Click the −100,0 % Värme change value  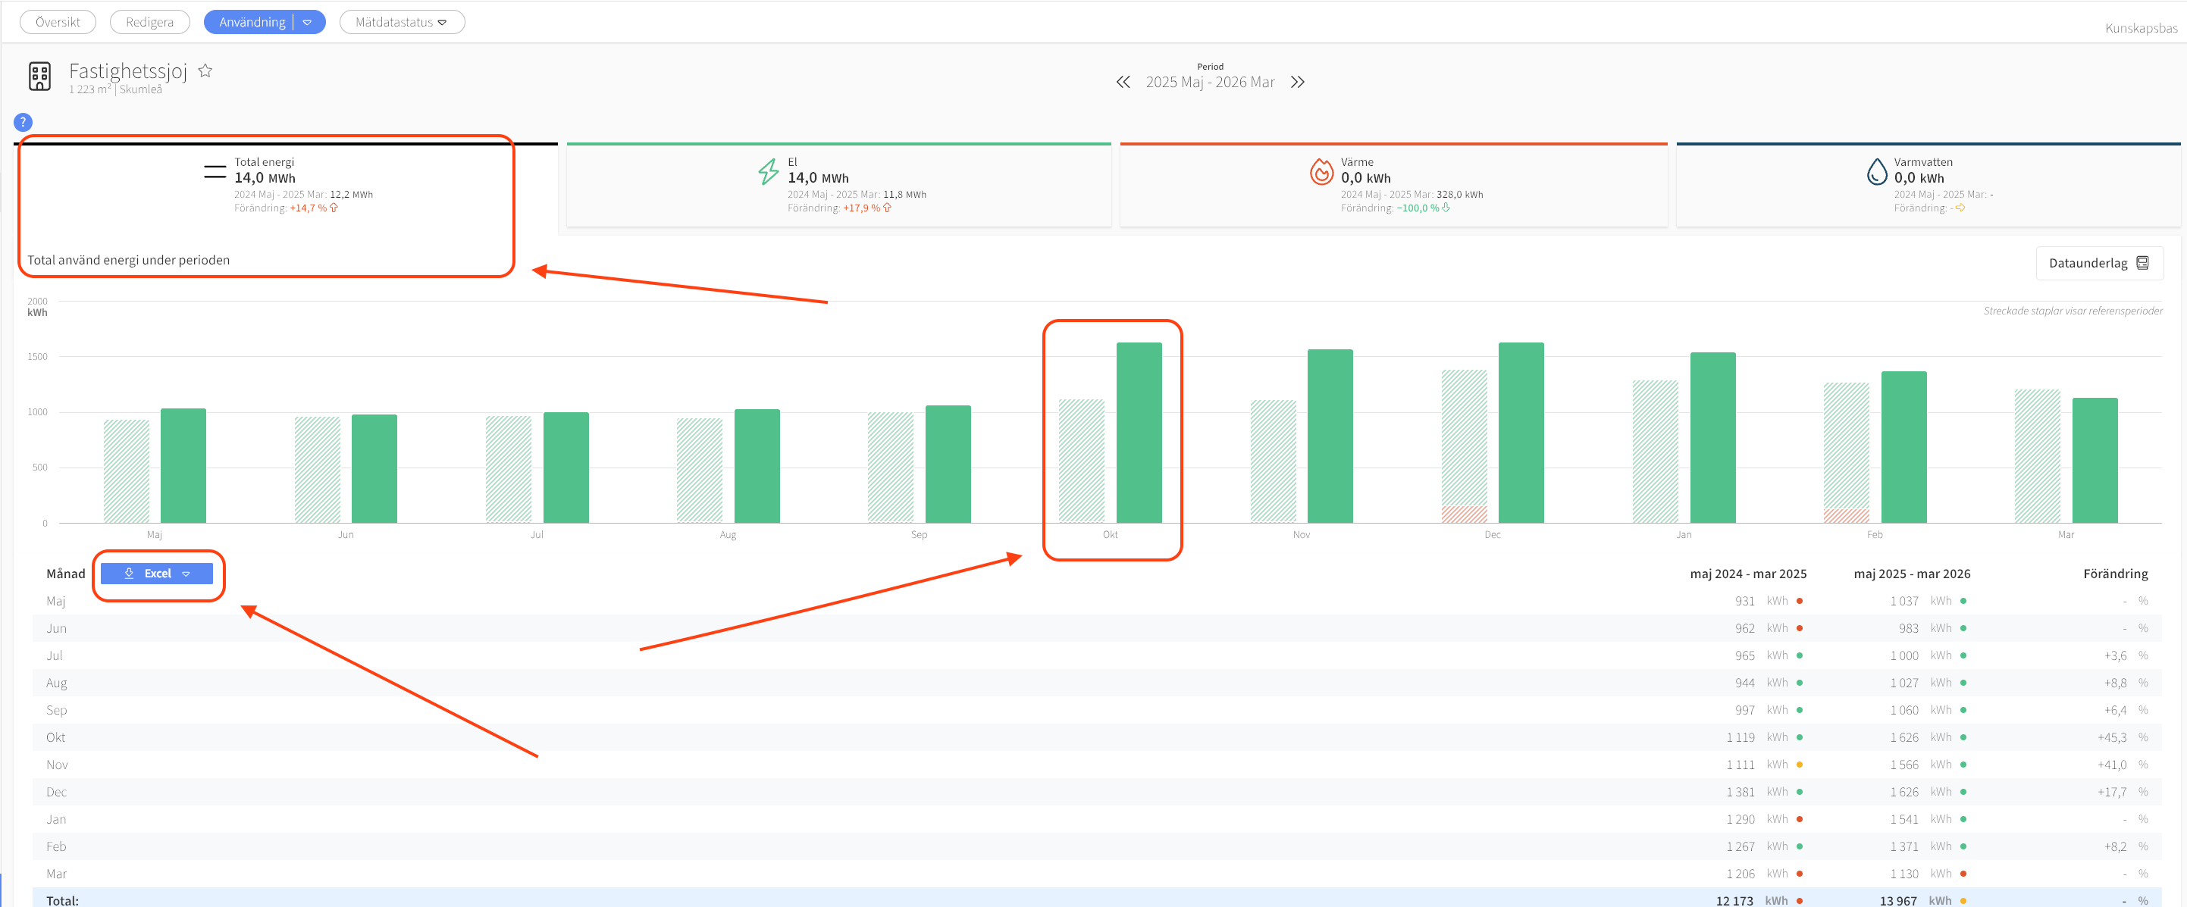coord(1417,208)
